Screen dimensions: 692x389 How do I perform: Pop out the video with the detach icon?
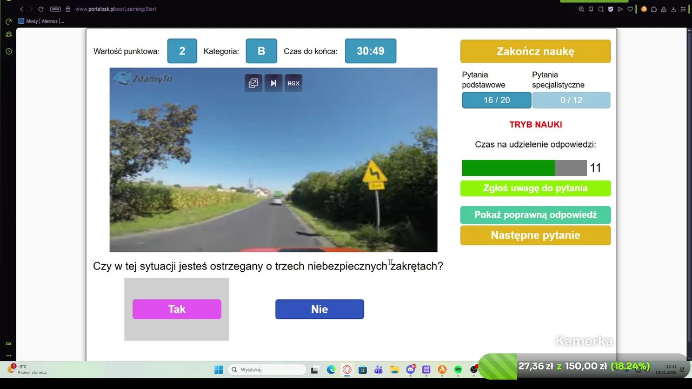coord(254,83)
